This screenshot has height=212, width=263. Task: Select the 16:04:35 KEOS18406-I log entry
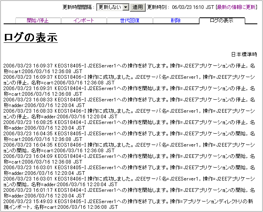(129, 147)
